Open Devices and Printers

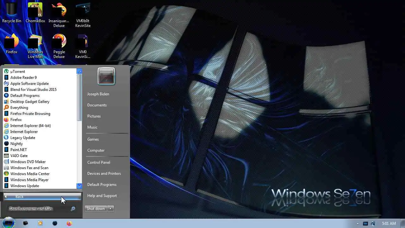[x=104, y=174]
